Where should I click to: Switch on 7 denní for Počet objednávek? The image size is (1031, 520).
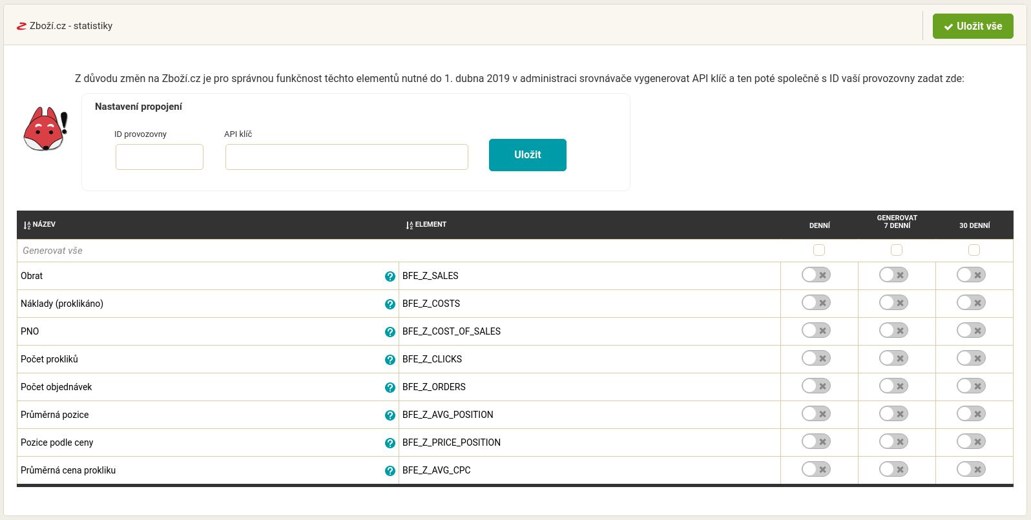click(893, 386)
